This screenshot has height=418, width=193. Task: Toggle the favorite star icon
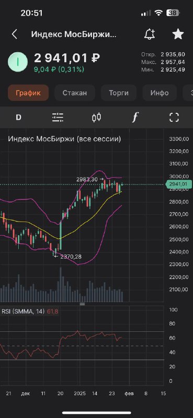178,34
